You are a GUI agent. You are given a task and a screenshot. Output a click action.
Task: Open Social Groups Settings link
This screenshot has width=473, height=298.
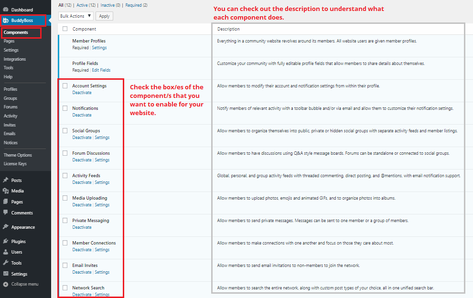point(102,138)
